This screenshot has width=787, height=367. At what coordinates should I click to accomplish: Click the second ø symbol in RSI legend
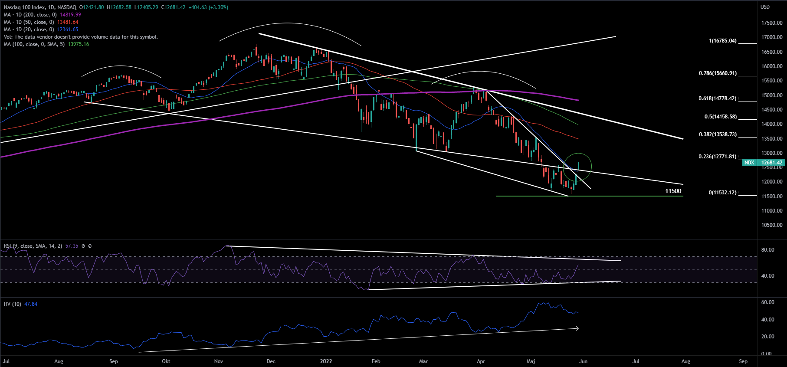click(90, 246)
